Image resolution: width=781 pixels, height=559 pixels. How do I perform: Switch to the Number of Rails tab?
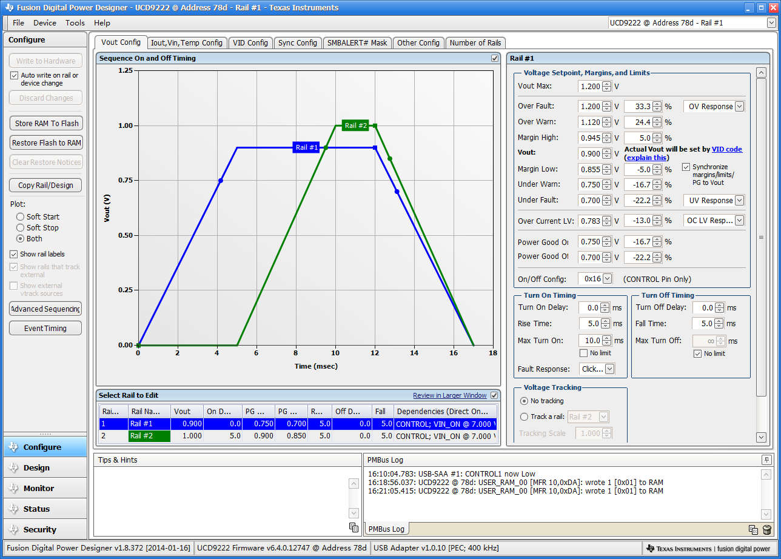[475, 43]
